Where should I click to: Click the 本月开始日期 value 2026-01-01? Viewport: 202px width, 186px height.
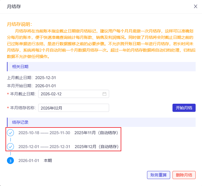[x=45, y=86]
